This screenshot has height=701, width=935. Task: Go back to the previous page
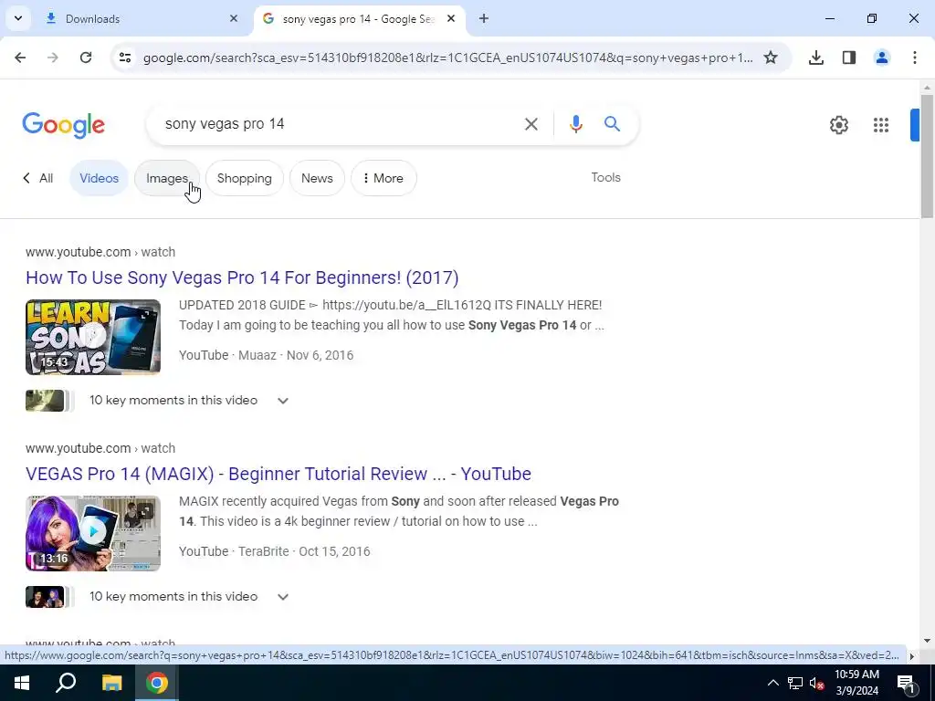[x=20, y=58]
